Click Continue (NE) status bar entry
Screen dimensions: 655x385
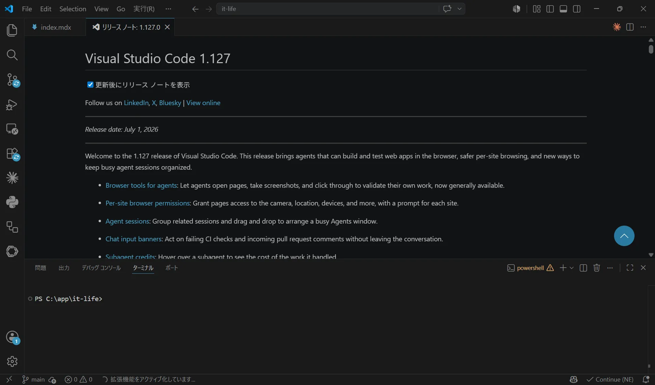(610, 380)
